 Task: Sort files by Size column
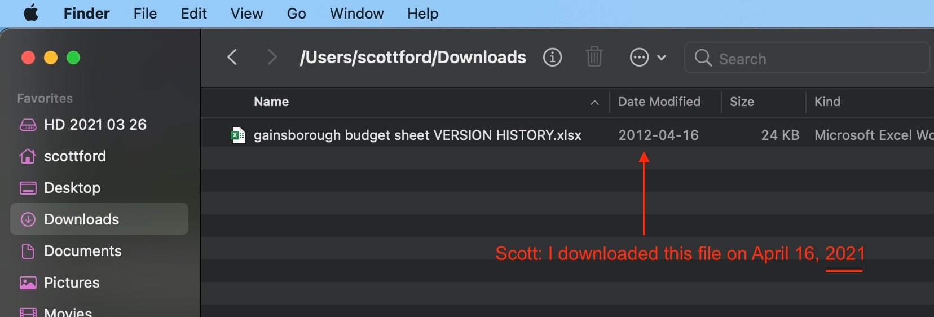point(742,102)
